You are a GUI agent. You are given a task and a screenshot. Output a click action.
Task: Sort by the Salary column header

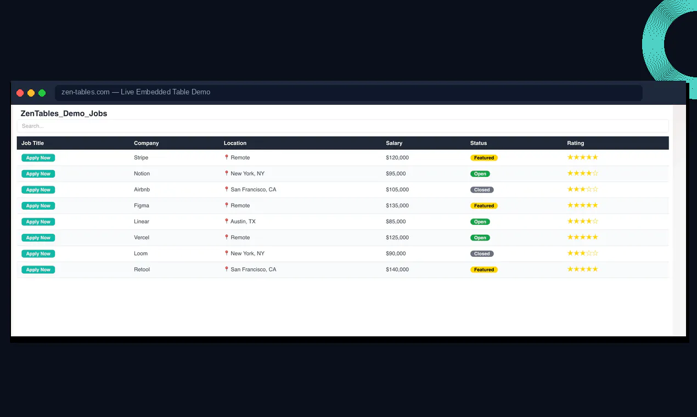click(394, 143)
